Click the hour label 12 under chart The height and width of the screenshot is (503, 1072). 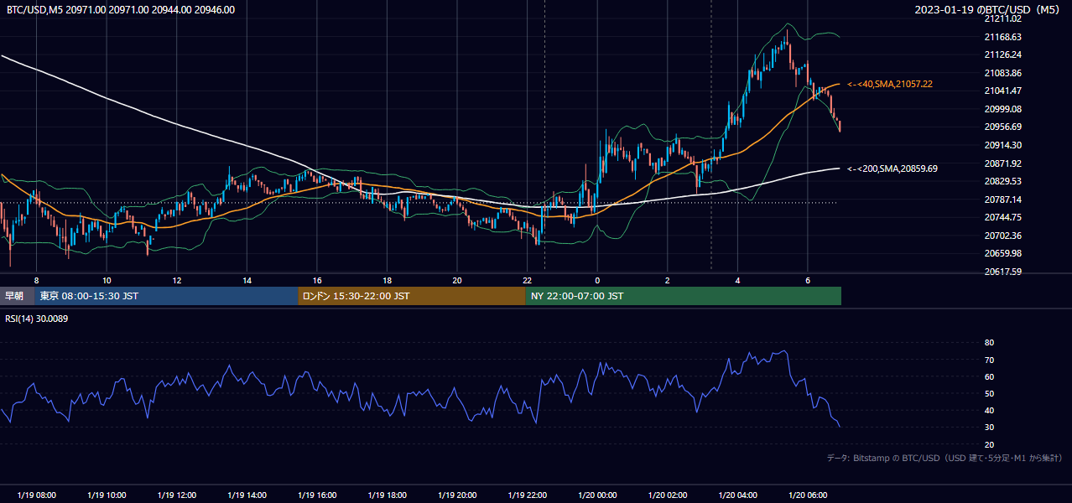point(177,280)
